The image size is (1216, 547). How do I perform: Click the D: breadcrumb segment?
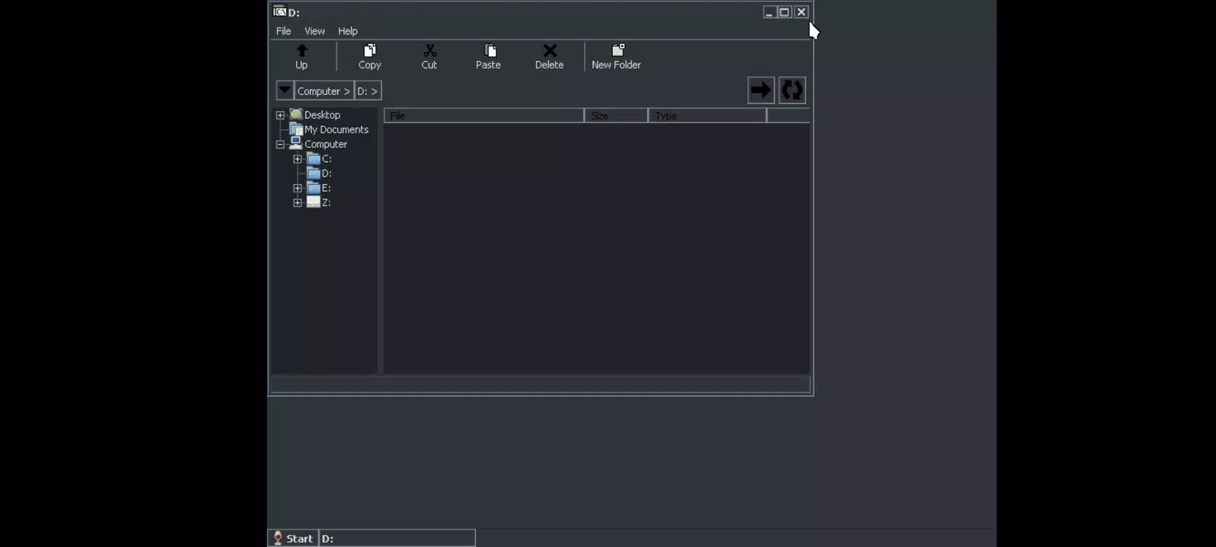(368, 91)
